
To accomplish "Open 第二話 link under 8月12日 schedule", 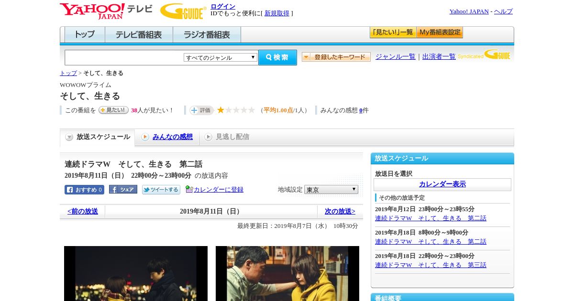I will pyautogui.click(x=430, y=218).
